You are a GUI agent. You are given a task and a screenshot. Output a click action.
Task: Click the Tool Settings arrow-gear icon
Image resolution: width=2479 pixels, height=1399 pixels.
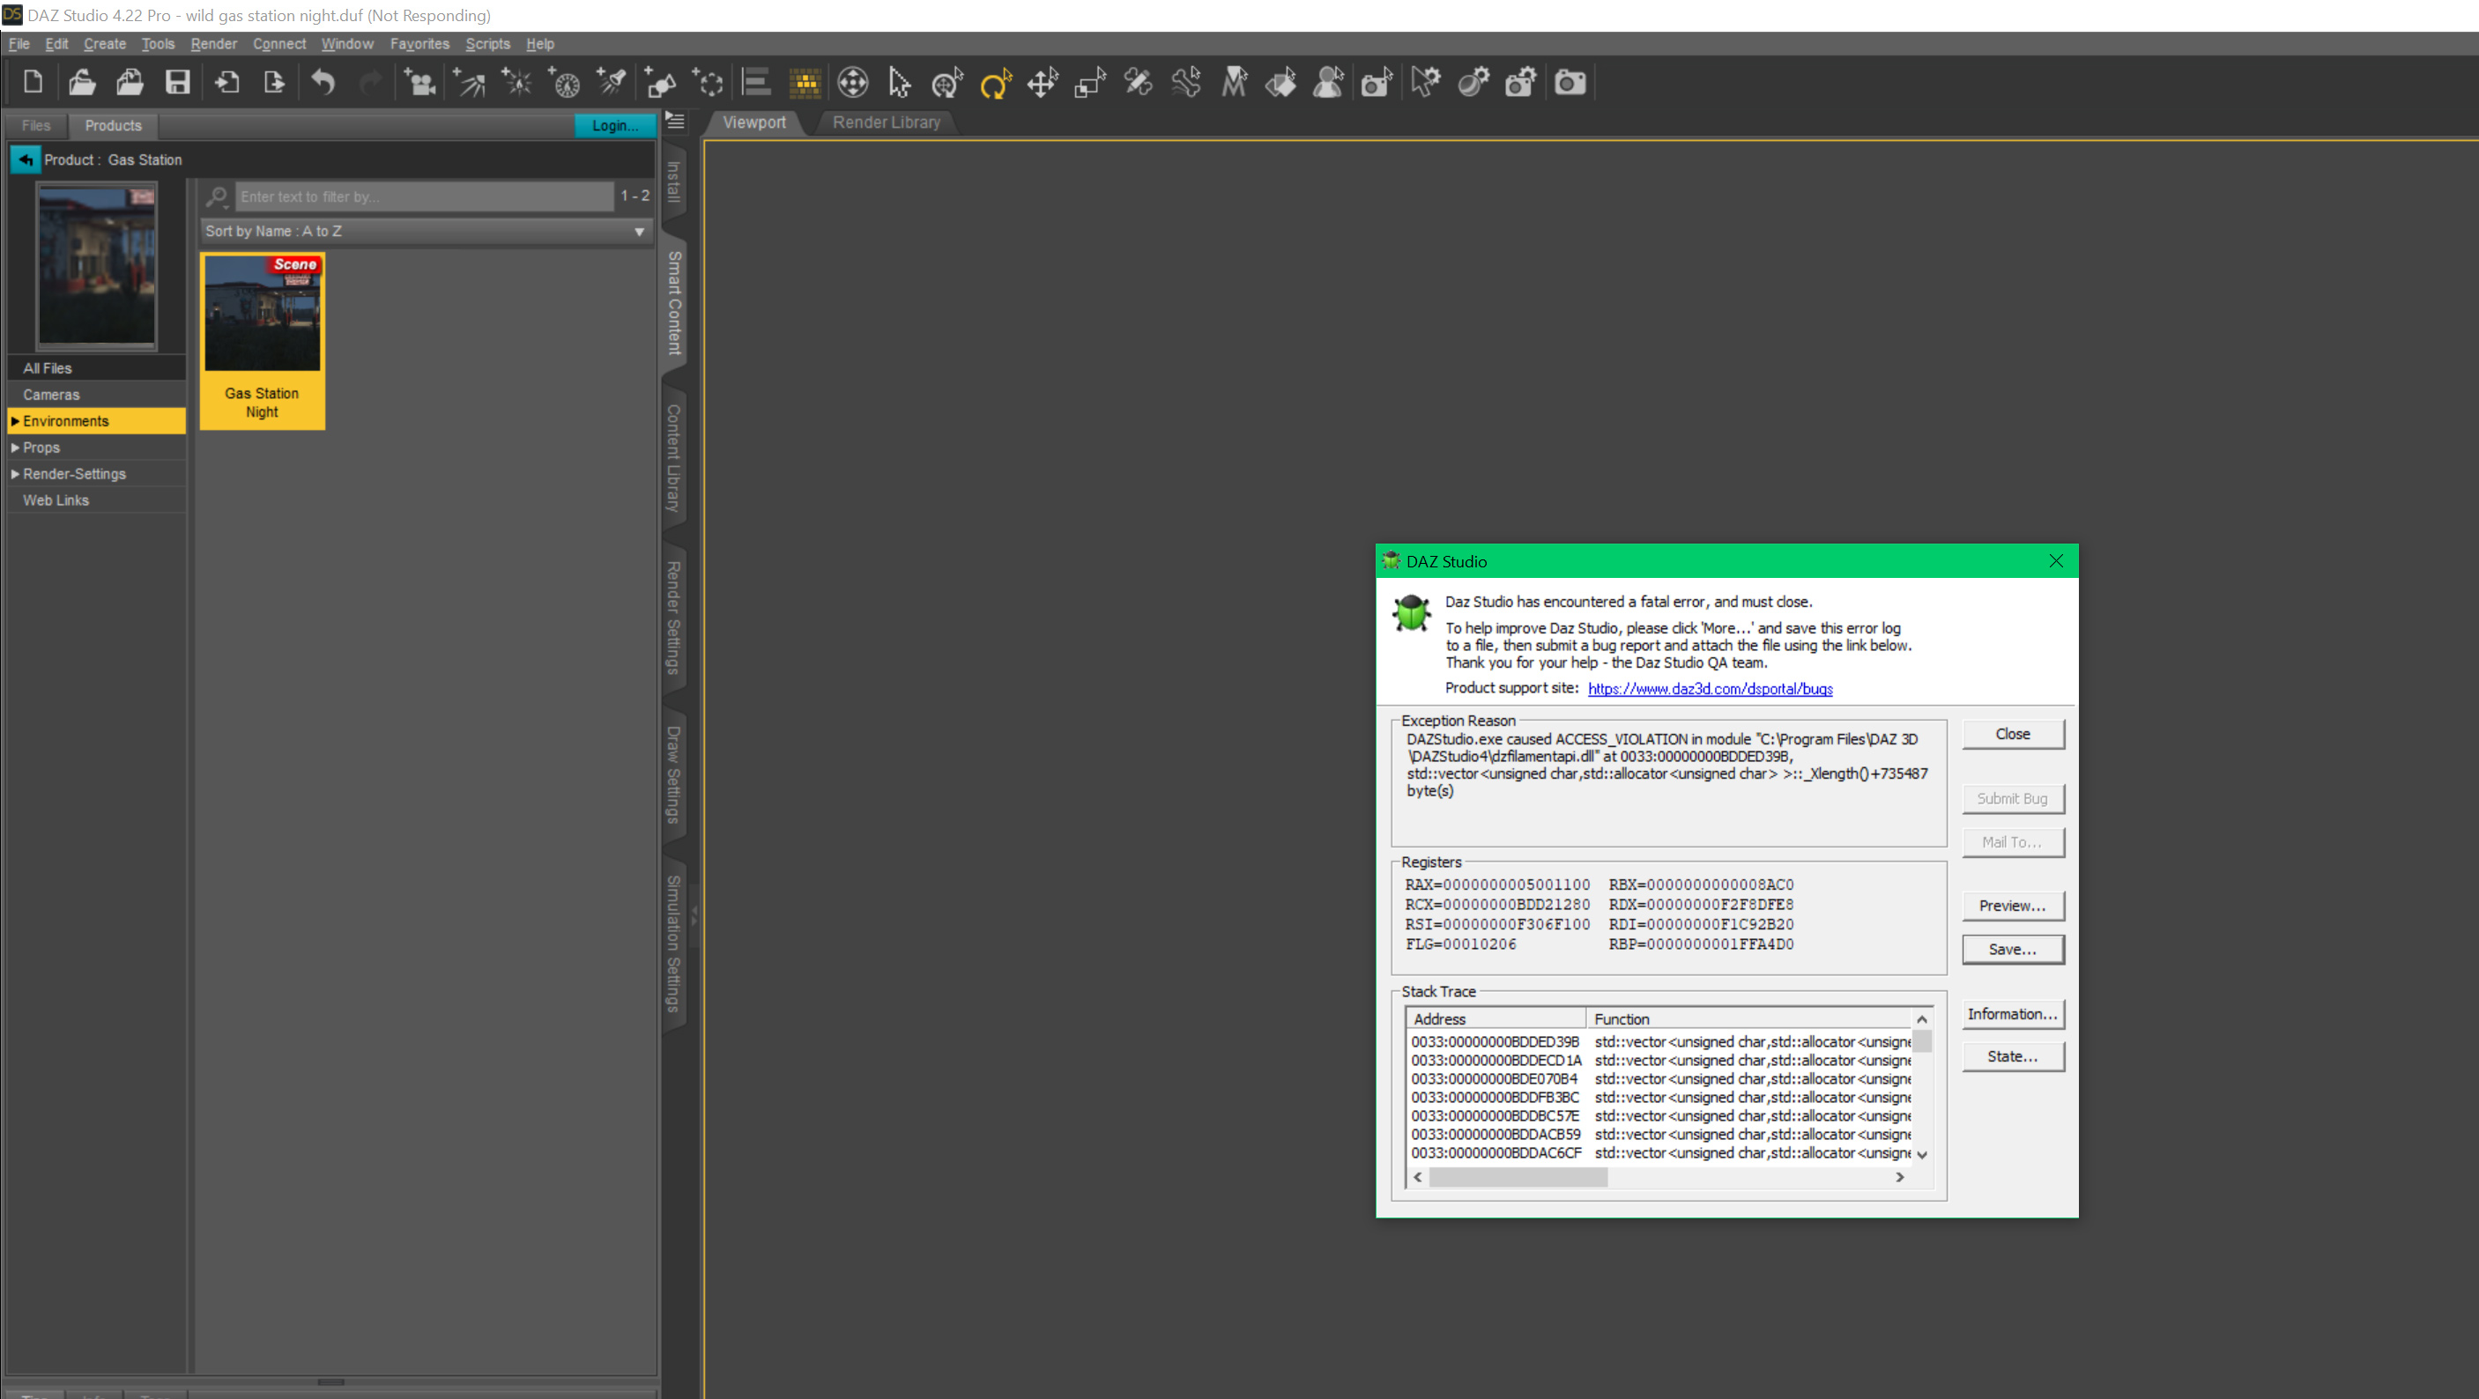click(x=1425, y=83)
